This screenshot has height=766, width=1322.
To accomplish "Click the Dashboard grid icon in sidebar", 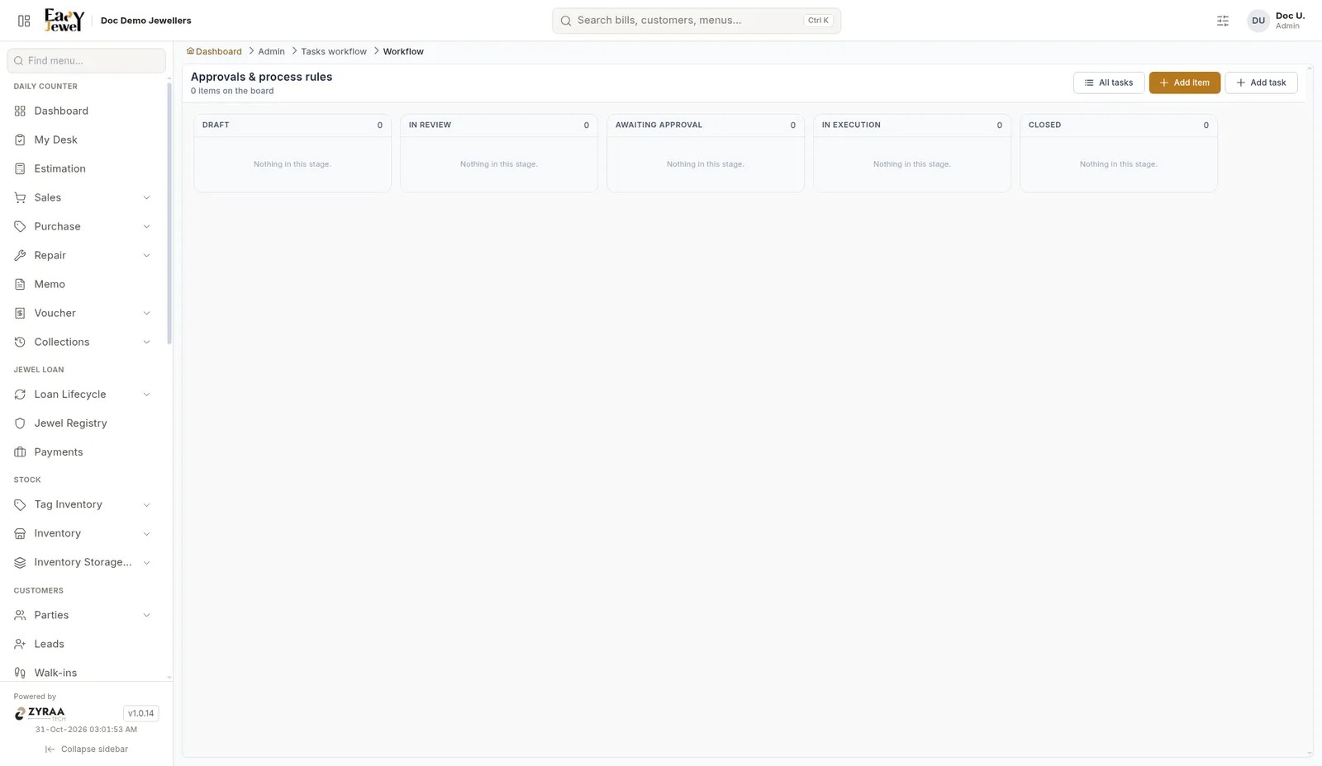I will [20, 111].
